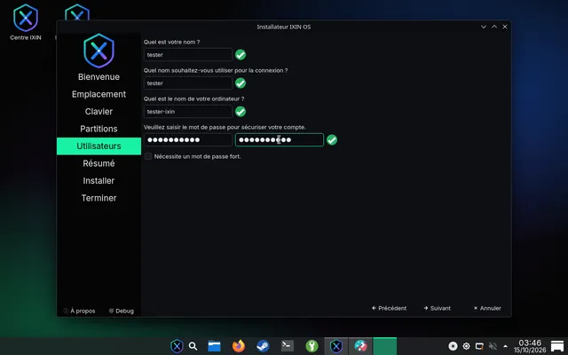Click the Annuler button
Image resolution: width=568 pixels, height=355 pixels.
[487, 308]
